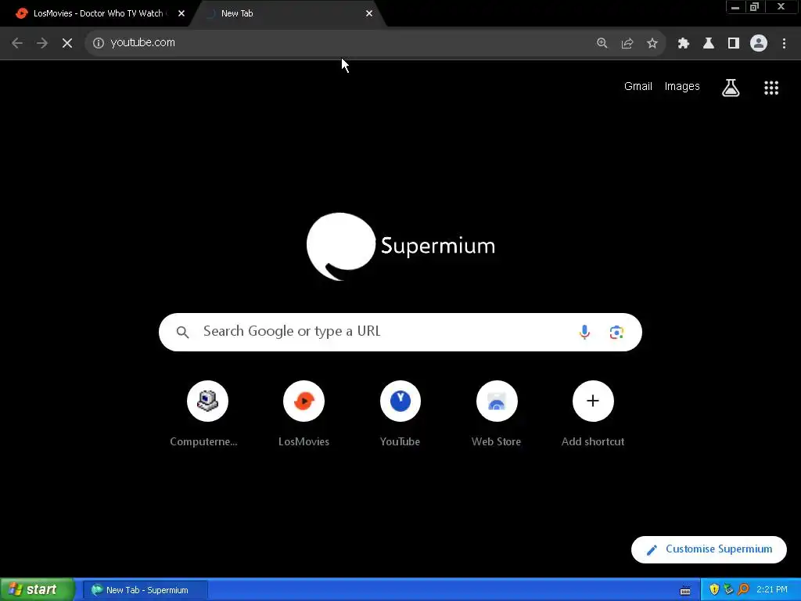Search by image with Lens icon
This screenshot has width=801, height=601.
[616, 332]
